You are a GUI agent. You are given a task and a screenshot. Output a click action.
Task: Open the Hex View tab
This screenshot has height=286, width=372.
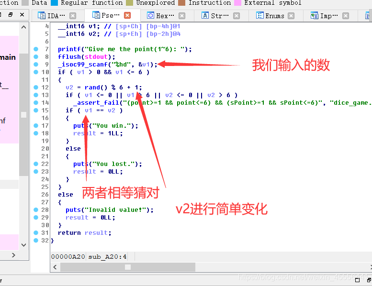160,16
